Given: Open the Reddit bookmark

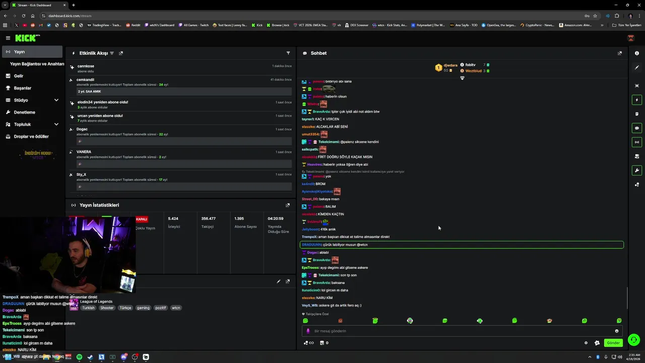Looking at the screenshot, I should click(x=133, y=25).
